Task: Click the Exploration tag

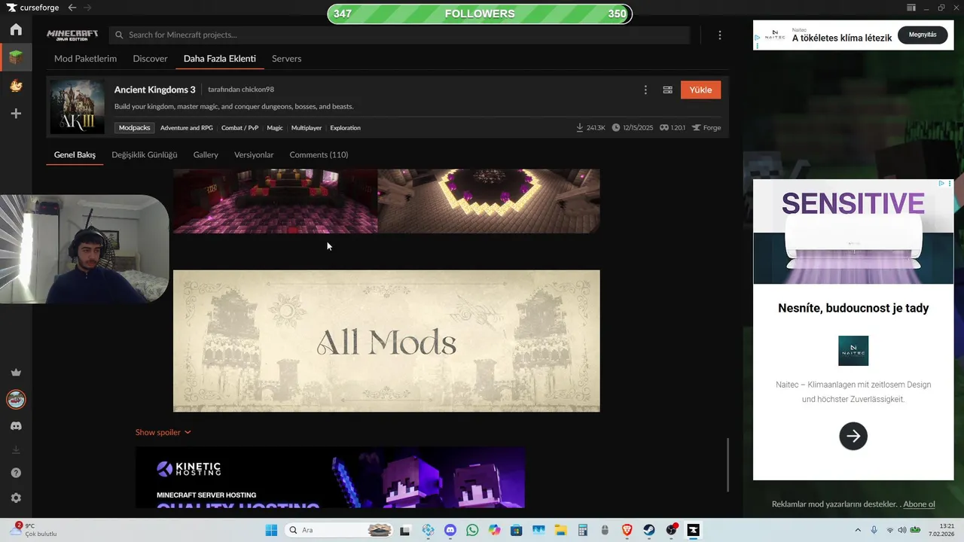Action: [x=345, y=128]
